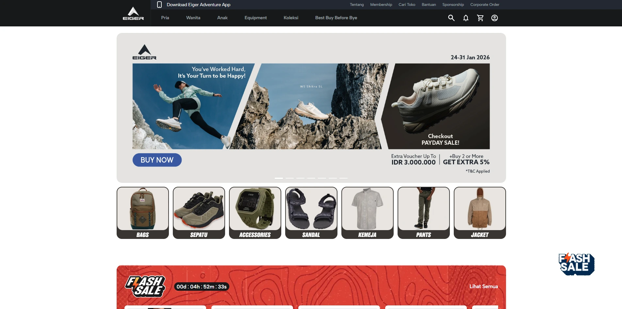Open the shopping cart icon
622x309 pixels.
pos(480,18)
